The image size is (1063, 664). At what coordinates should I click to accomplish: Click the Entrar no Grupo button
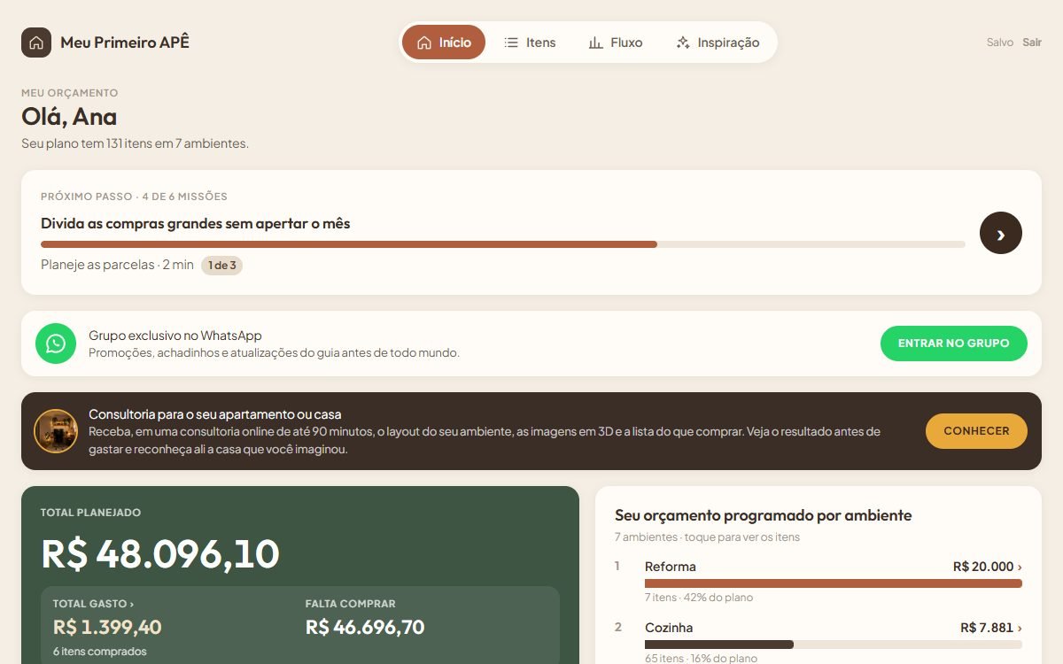click(x=954, y=344)
